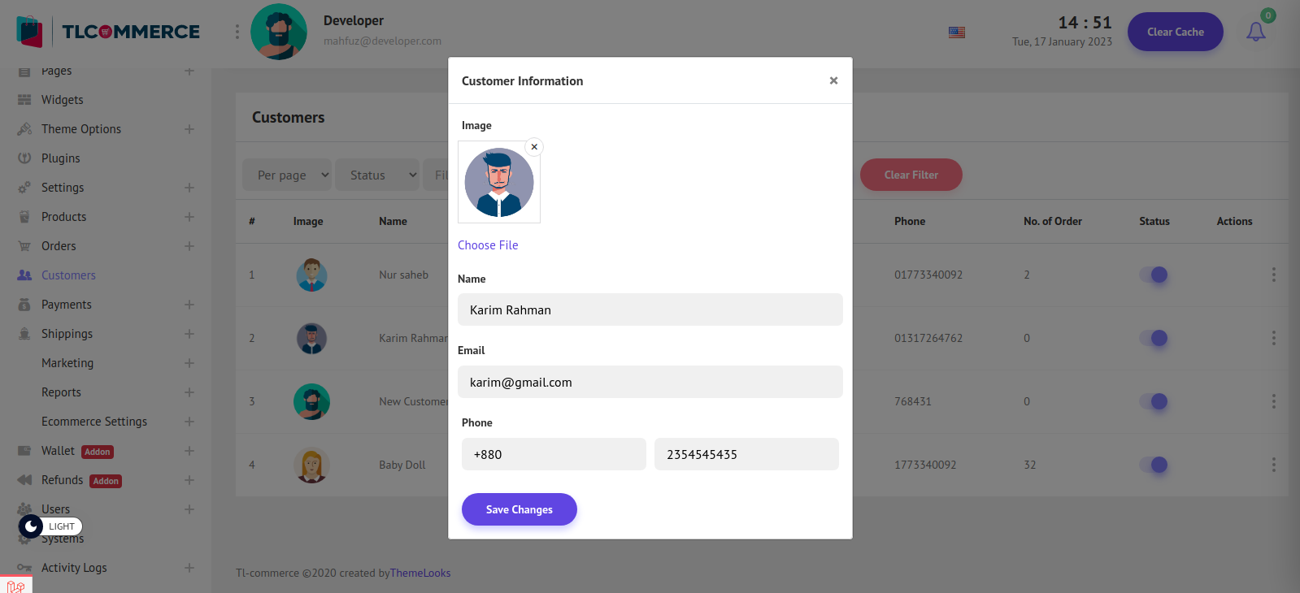Disable status for the New Customer row

(1154, 401)
